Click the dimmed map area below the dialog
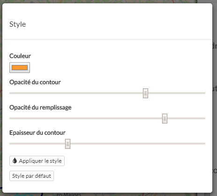This screenshot has width=217, height=196. pyautogui.click(x=108, y=195)
